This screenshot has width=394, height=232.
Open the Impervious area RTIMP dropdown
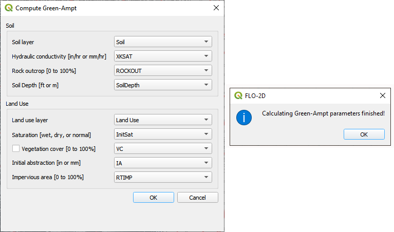(162, 177)
